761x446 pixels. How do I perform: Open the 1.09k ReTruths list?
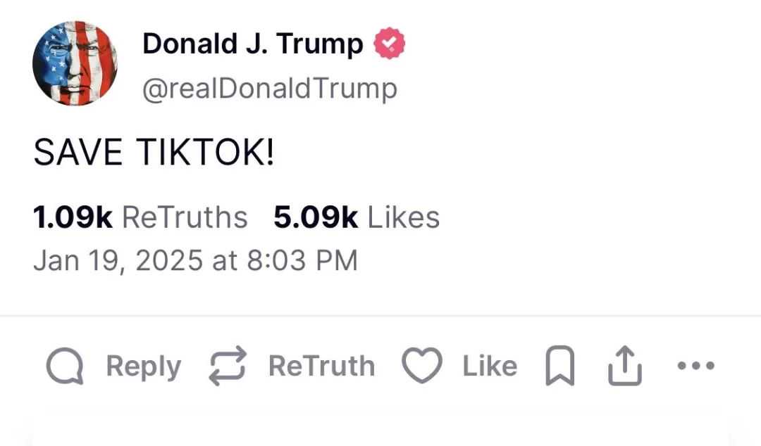click(140, 216)
